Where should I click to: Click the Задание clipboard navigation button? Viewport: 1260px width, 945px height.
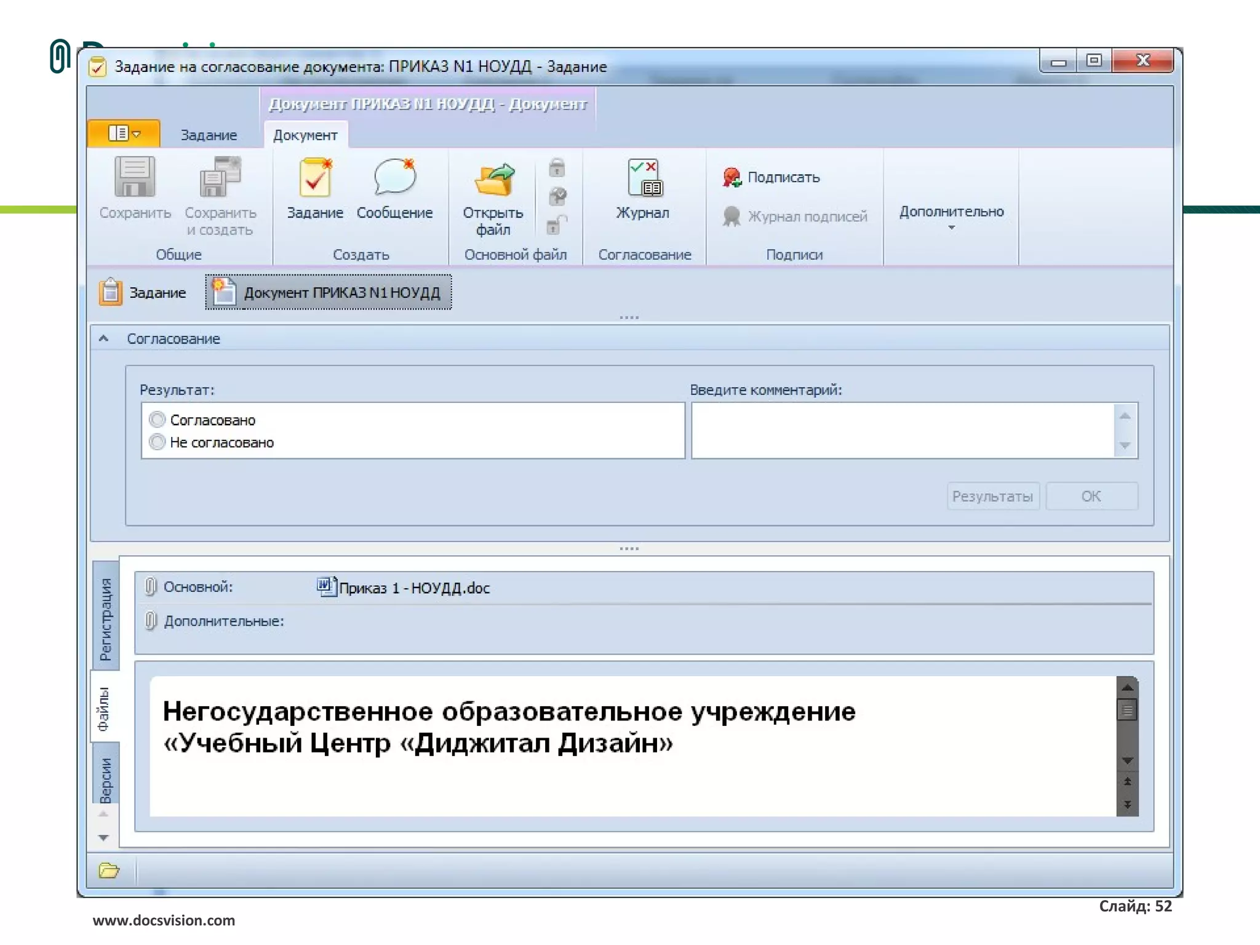142,292
